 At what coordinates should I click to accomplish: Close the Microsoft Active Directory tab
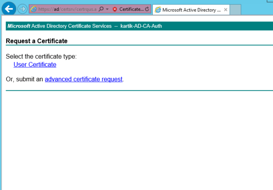pos(225,10)
